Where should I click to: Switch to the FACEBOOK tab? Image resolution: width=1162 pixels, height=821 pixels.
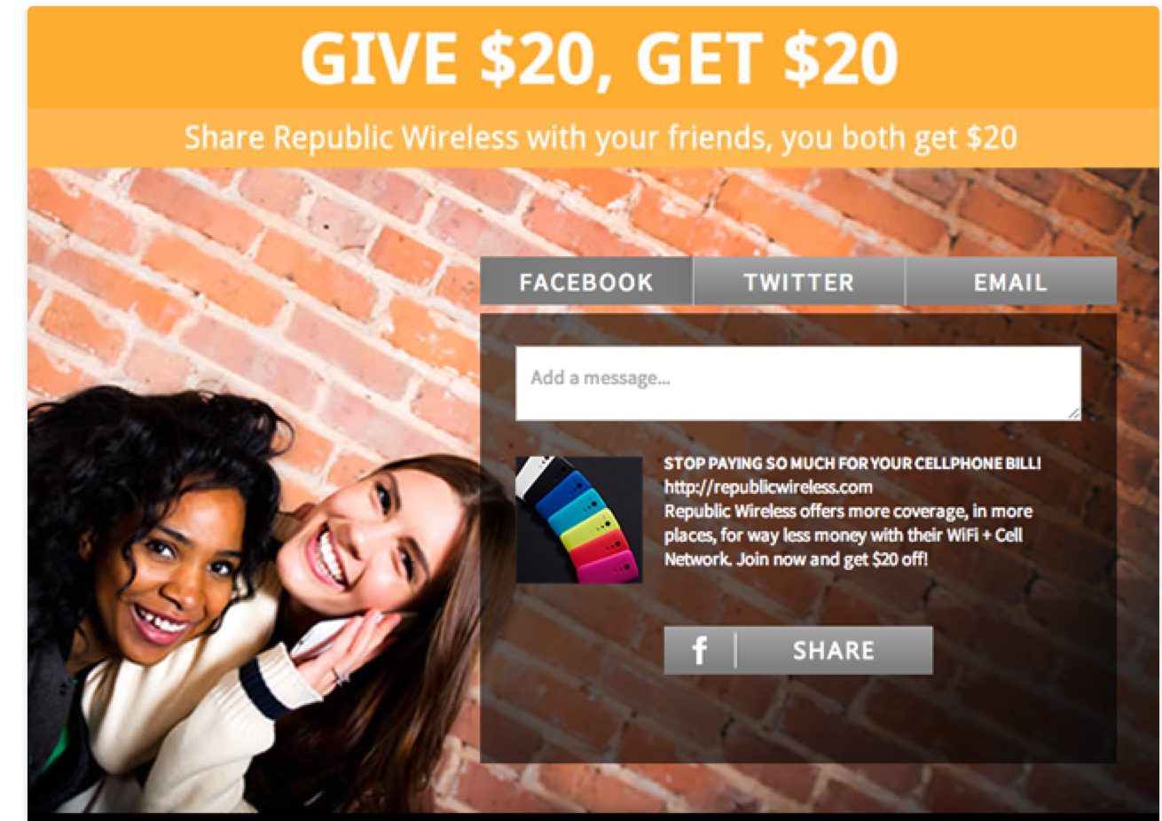[x=585, y=282]
